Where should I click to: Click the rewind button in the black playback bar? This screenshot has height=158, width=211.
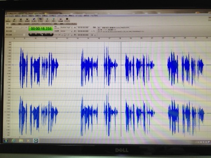tap(31, 34)
